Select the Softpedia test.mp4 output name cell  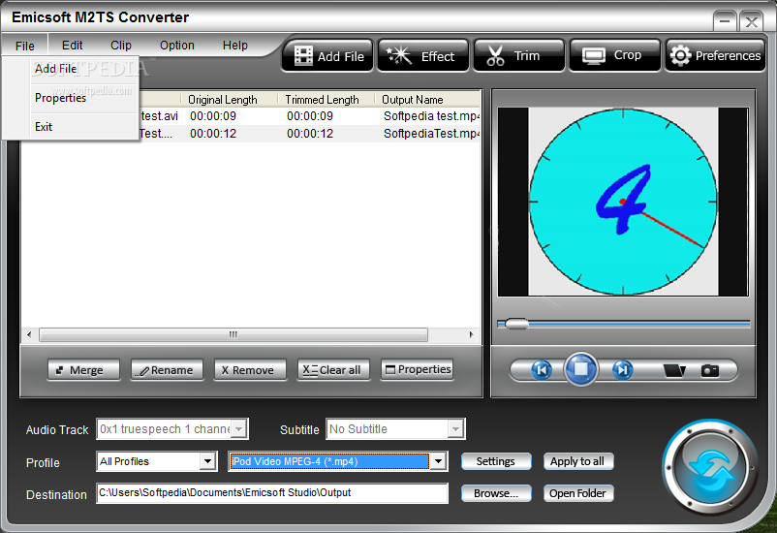coord(430,116)
